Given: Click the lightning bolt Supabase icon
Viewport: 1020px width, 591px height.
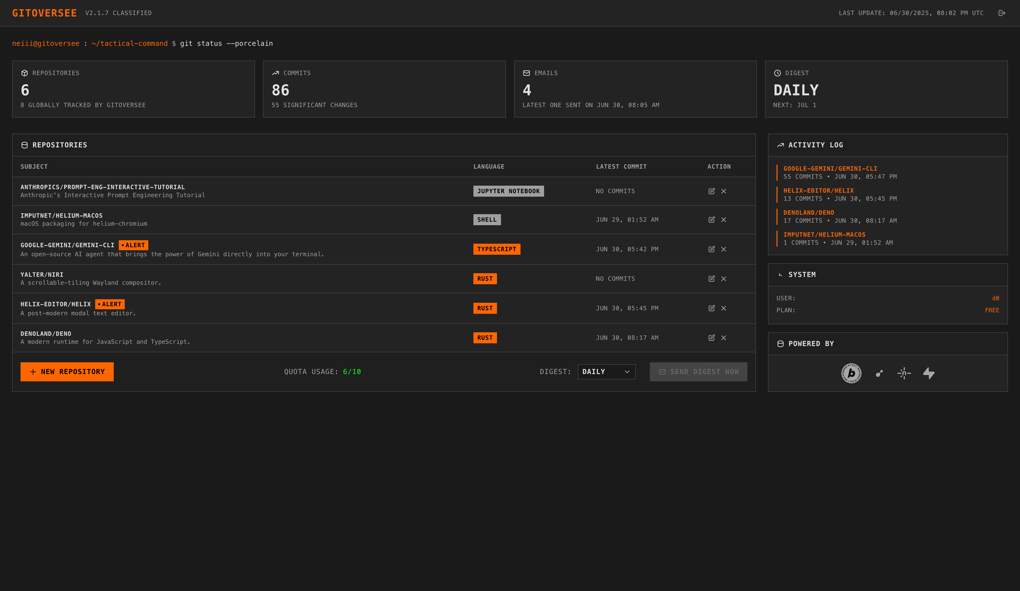Looking at the screenshot, I should (x=929, y=373).
